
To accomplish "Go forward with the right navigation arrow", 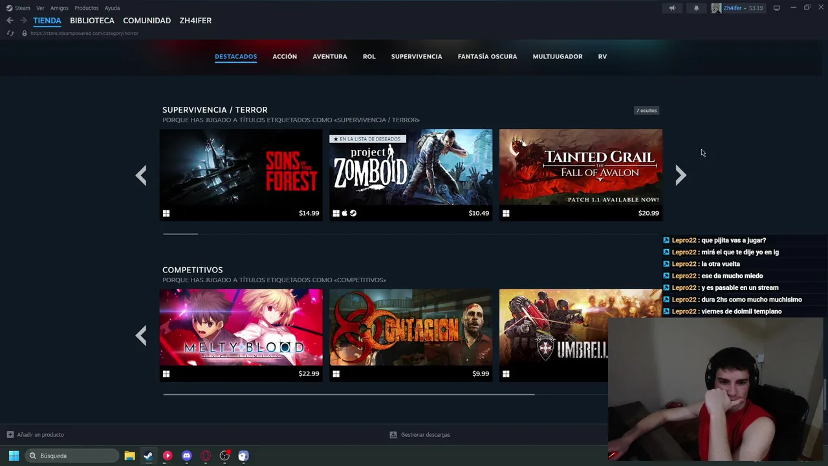I will [23, 21].
